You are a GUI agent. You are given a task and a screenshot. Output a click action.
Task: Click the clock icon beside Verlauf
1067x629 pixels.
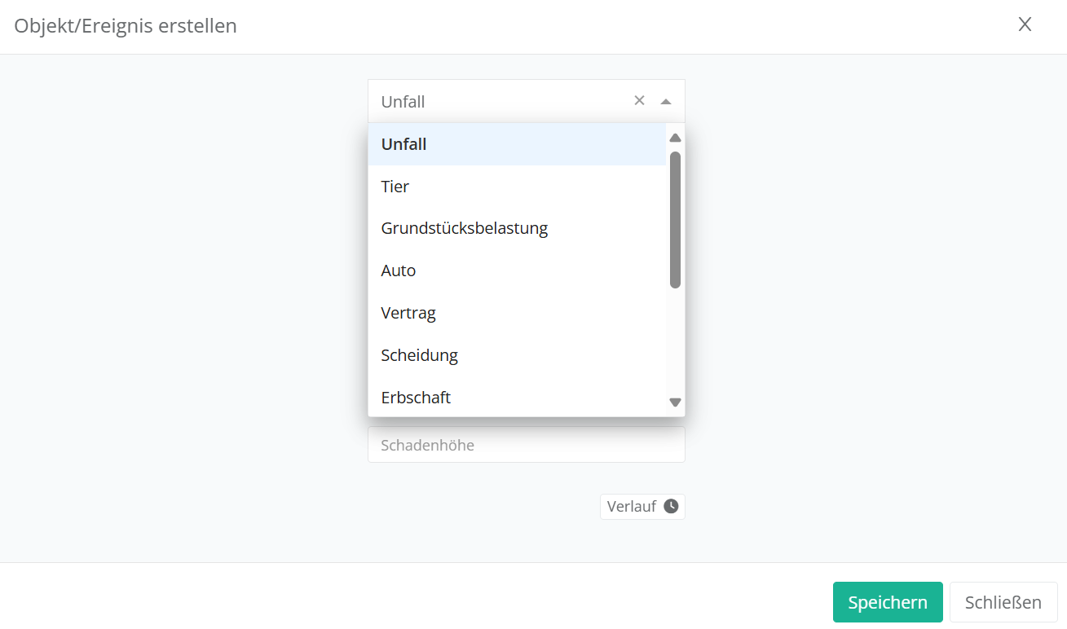click(671, 506)
